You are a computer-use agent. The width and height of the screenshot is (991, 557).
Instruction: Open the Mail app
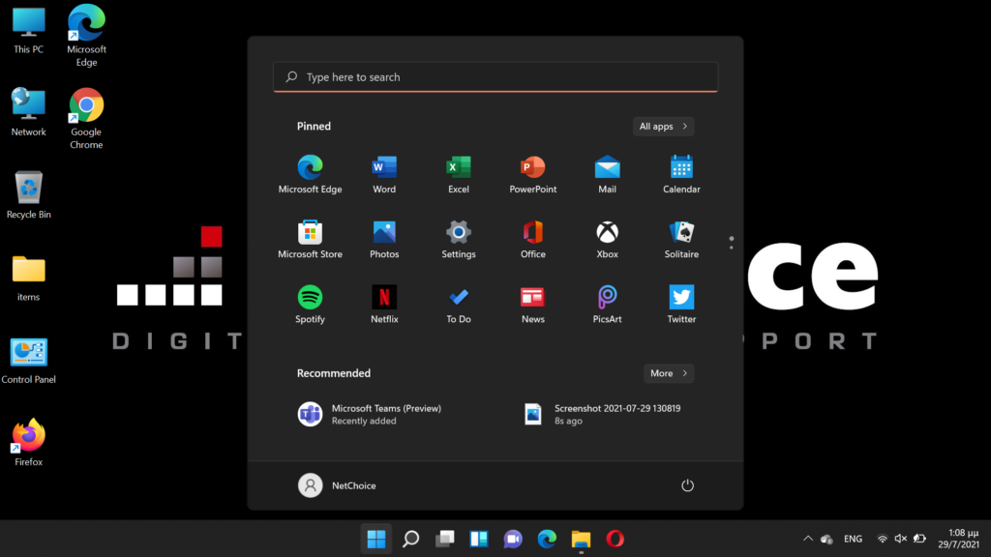click(608, 174)
